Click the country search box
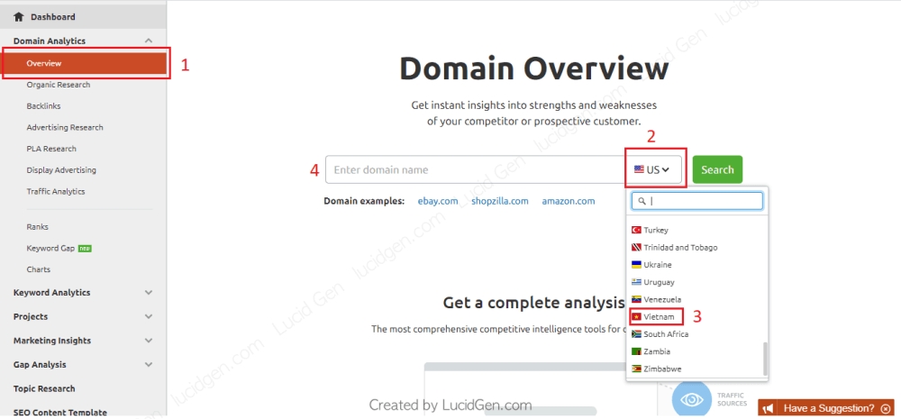 pos(697,201)
